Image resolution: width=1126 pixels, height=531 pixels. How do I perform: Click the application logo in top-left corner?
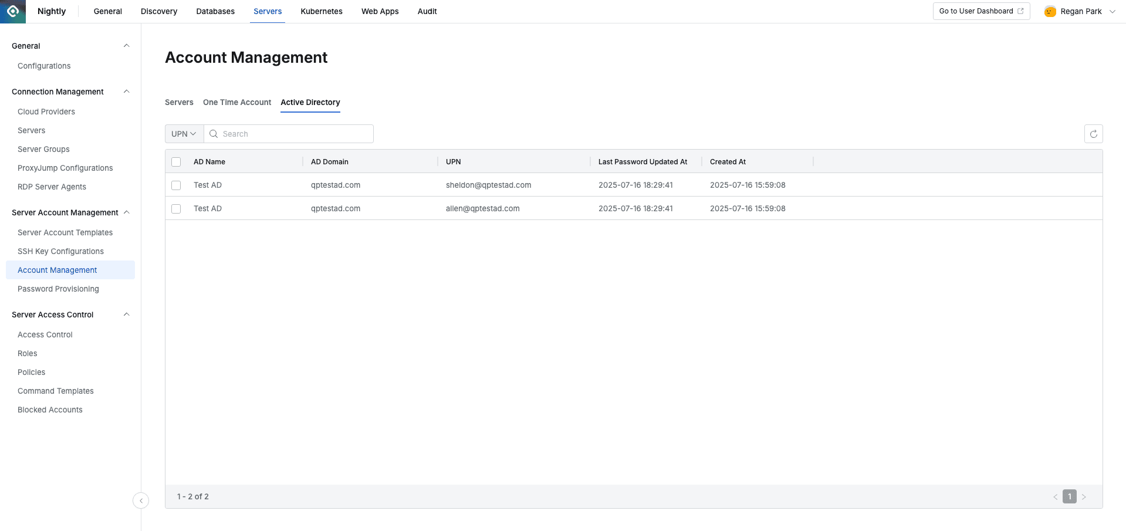coord(12,11)
